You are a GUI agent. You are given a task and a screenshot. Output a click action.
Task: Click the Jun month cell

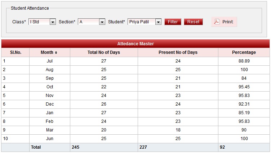pos(50,139)
